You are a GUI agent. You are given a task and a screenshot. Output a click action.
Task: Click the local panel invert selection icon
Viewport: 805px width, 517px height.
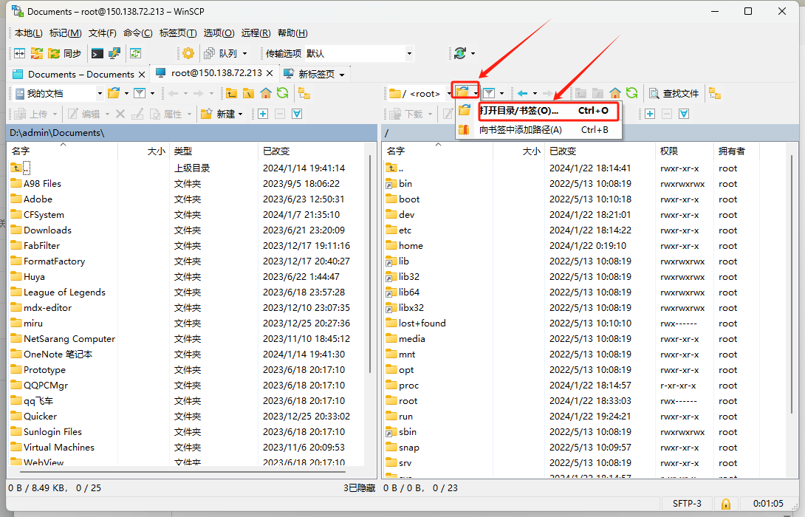pos(297,114)
